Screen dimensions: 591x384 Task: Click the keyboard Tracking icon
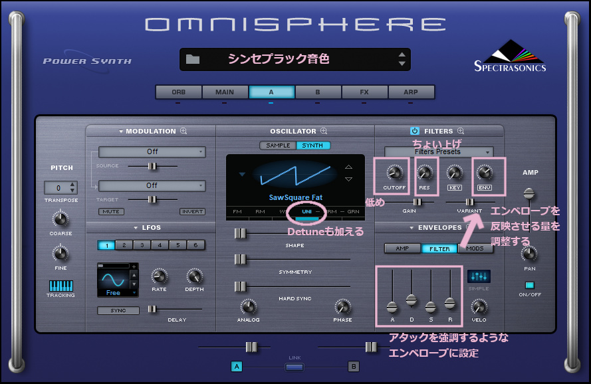tap(60, 286)
